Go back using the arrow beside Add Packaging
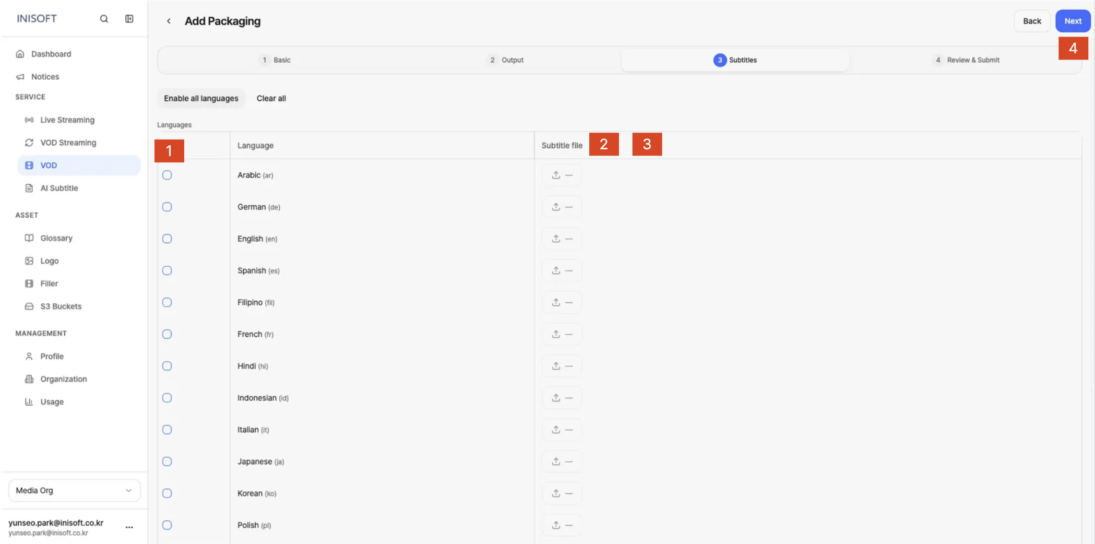 [x=168, y=21]
